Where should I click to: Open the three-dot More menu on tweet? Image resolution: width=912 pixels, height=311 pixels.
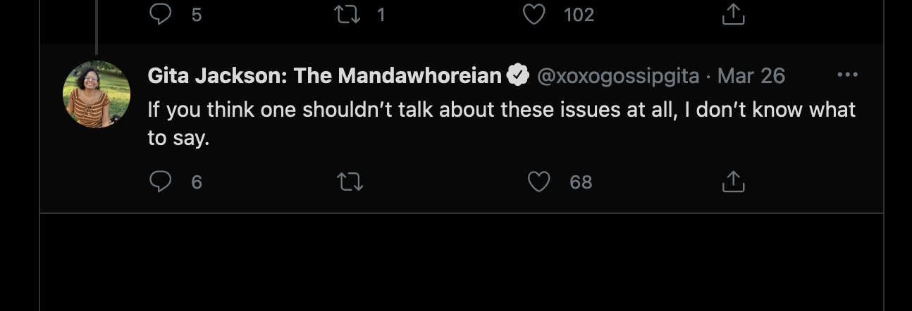click(846, 75)
